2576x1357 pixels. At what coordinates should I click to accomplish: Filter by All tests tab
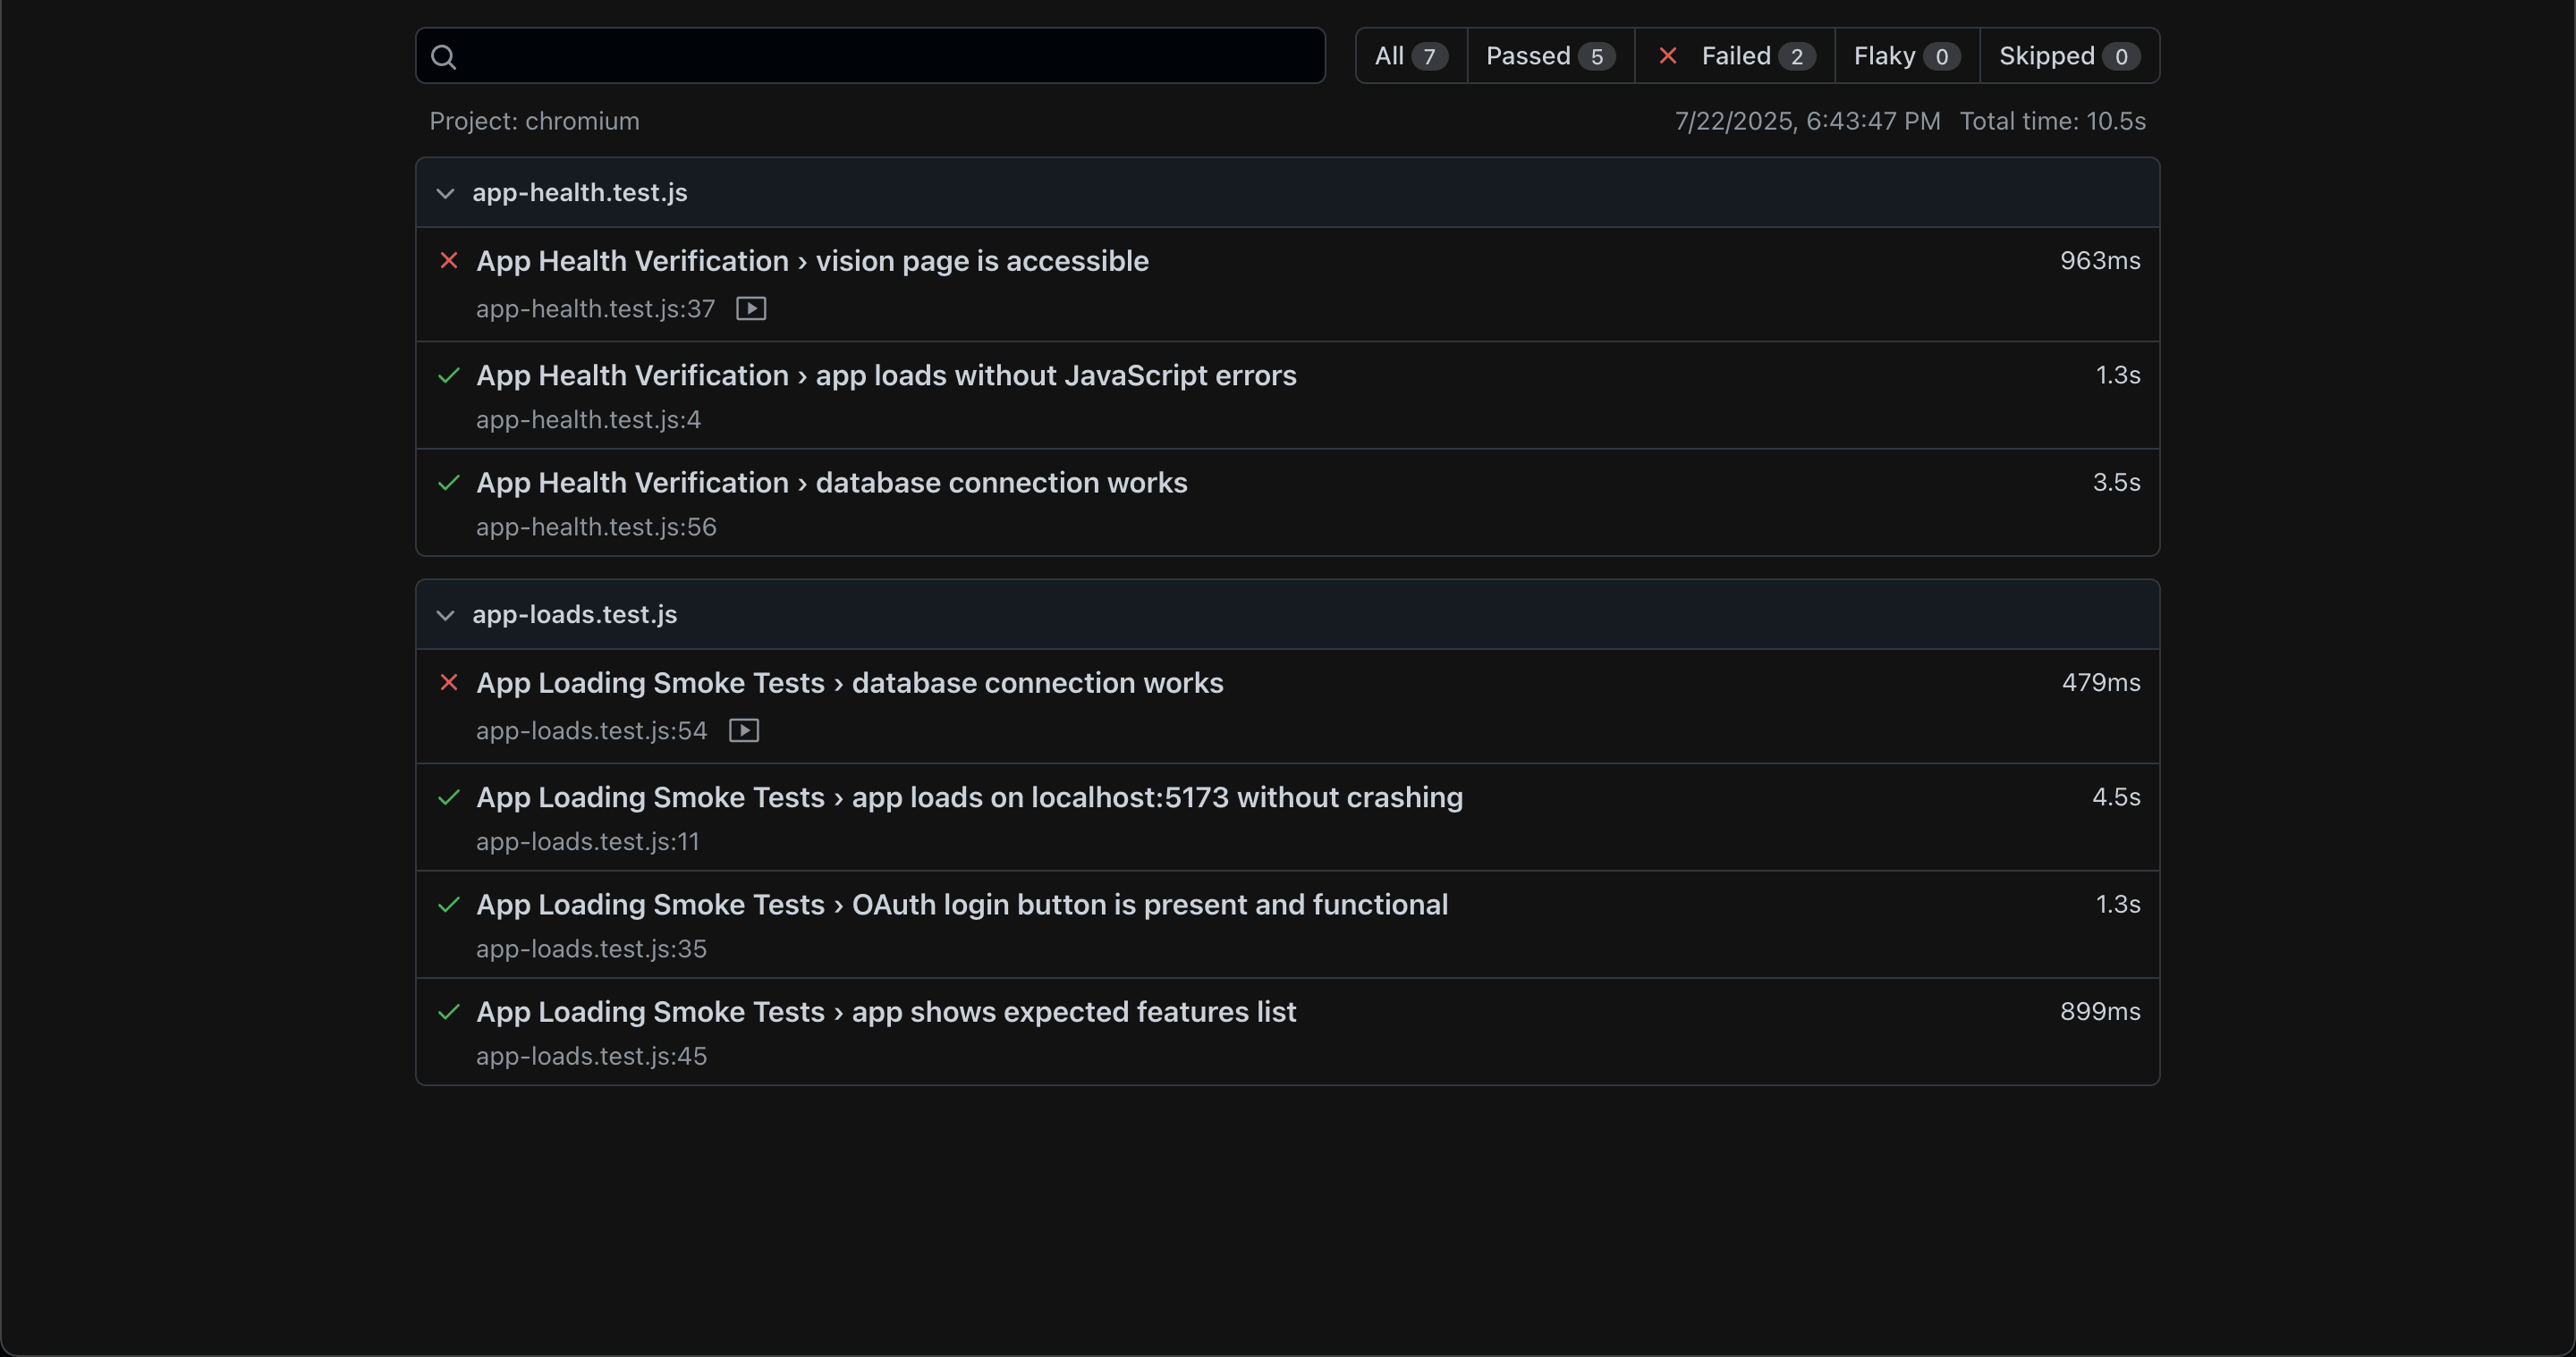pyautogui.click(x=1410, y=56)
